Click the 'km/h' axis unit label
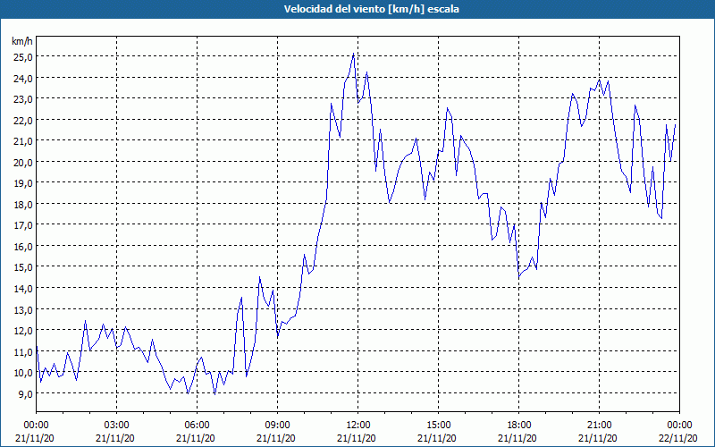 point(22,41)
